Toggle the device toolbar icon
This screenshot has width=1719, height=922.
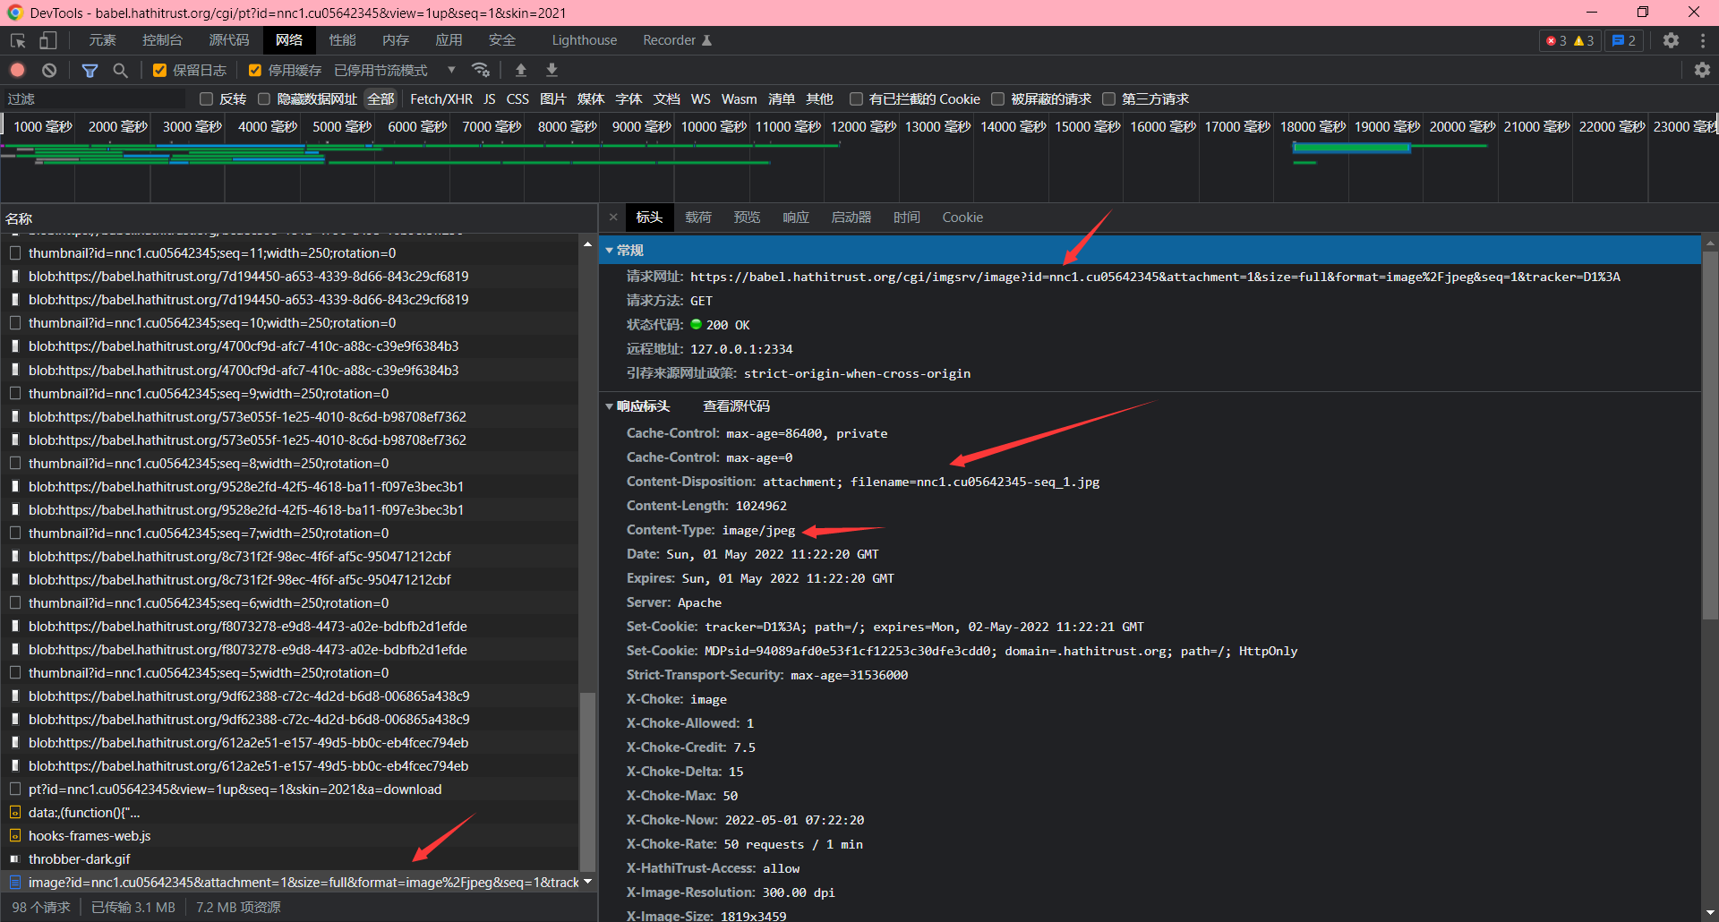pyautogui.click(x=47, y=40)
